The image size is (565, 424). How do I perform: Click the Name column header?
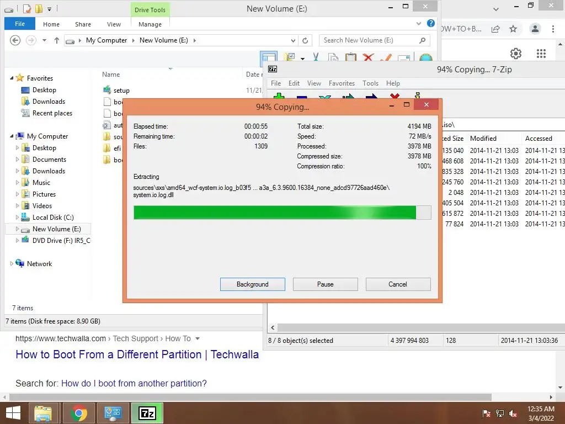pos(111,75)
